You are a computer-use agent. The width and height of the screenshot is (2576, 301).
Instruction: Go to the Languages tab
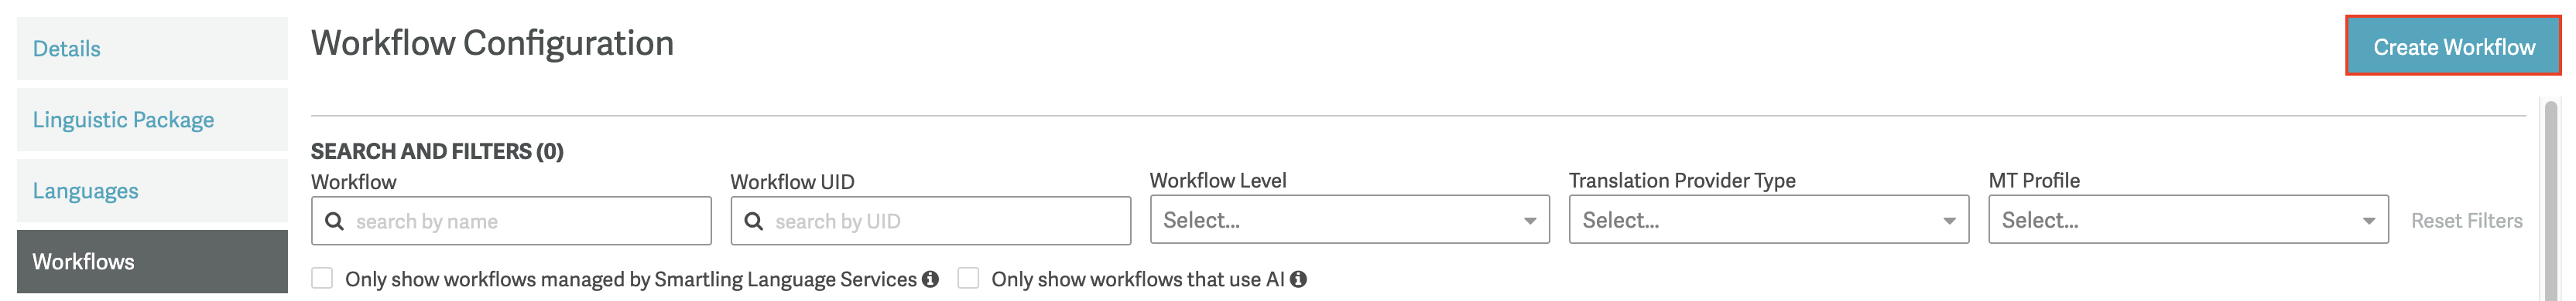[152, 191]
